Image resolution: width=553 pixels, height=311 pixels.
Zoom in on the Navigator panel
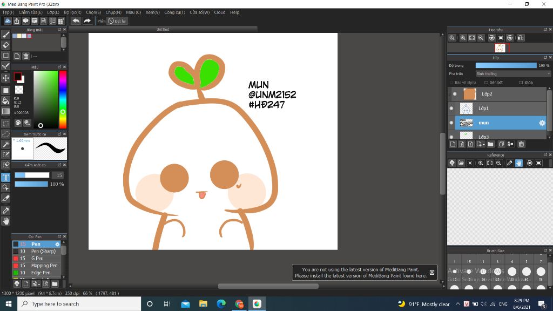463,38
